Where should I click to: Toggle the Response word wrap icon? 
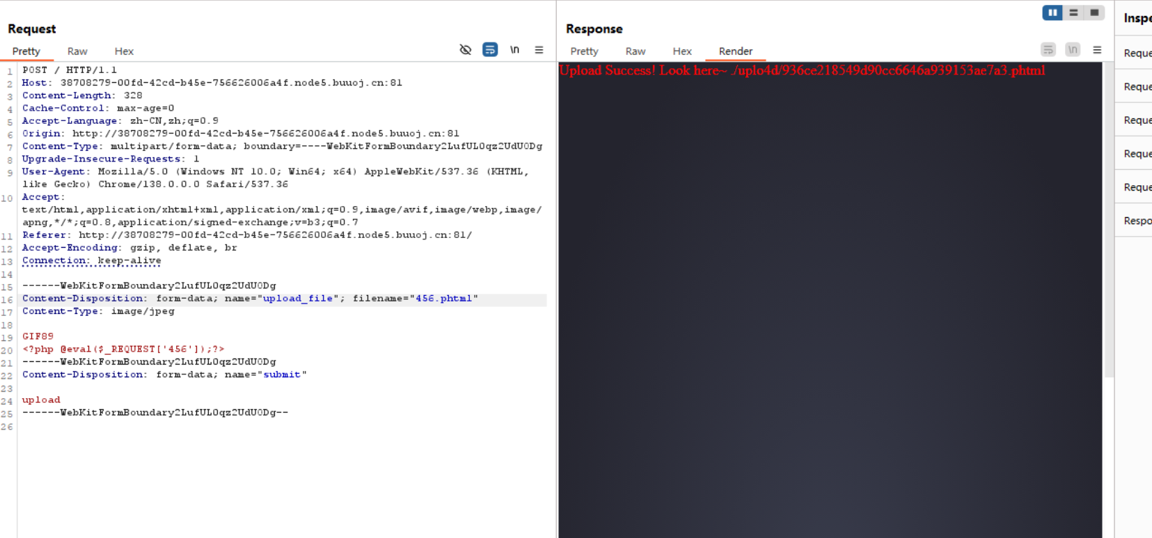(1048, 50)
